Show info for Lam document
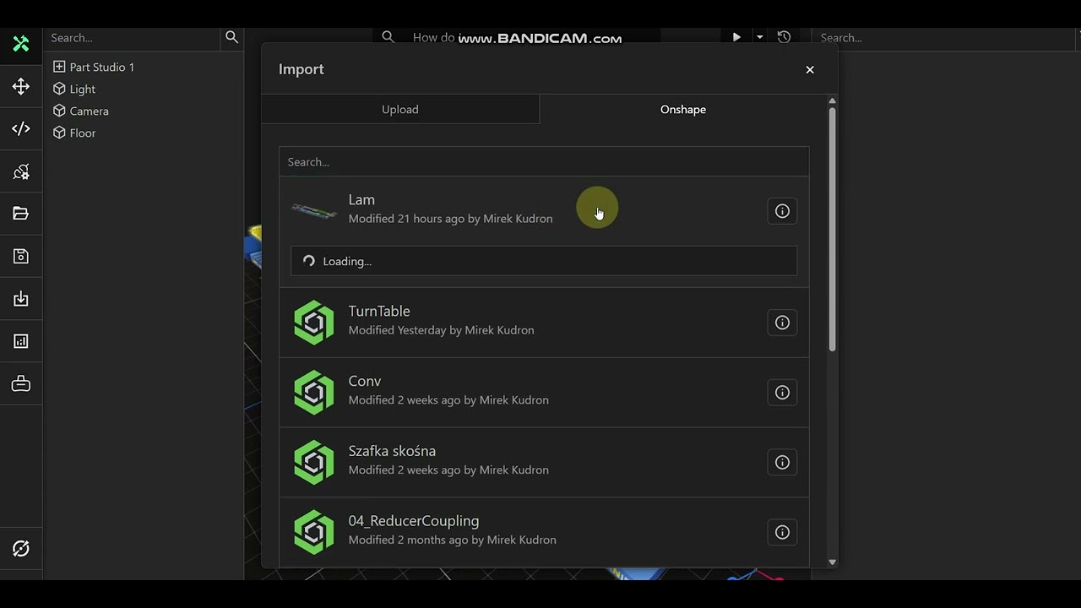The image size is (1081, 608). [x=782, y=211]
